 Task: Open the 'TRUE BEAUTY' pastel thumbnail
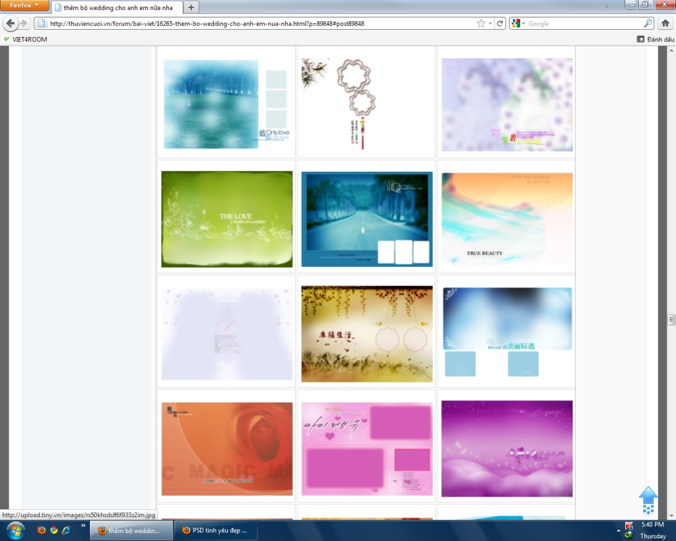(x=507, y=219)
